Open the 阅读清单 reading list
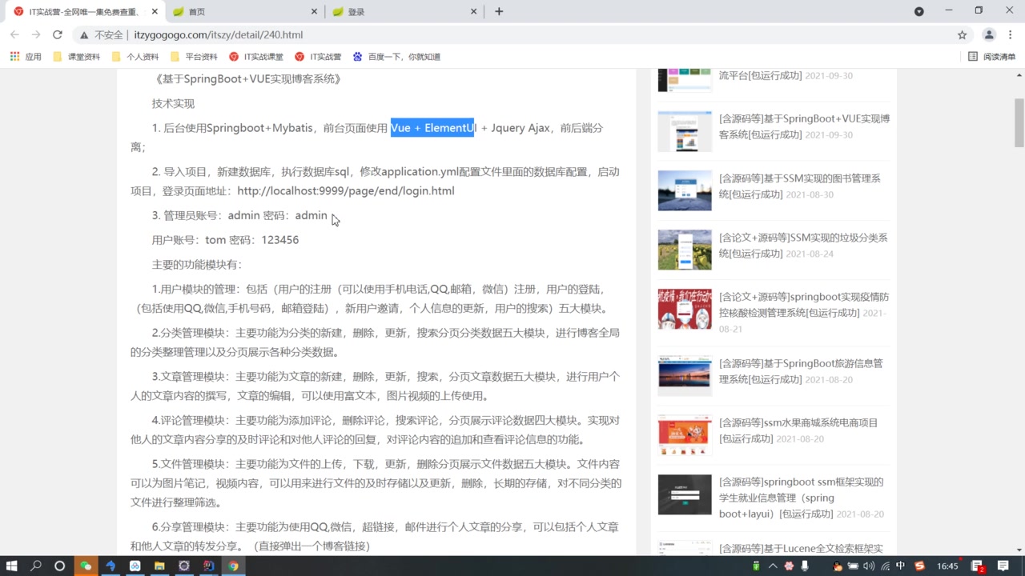This screenshot has height=576, width=1025. point(991,57)
